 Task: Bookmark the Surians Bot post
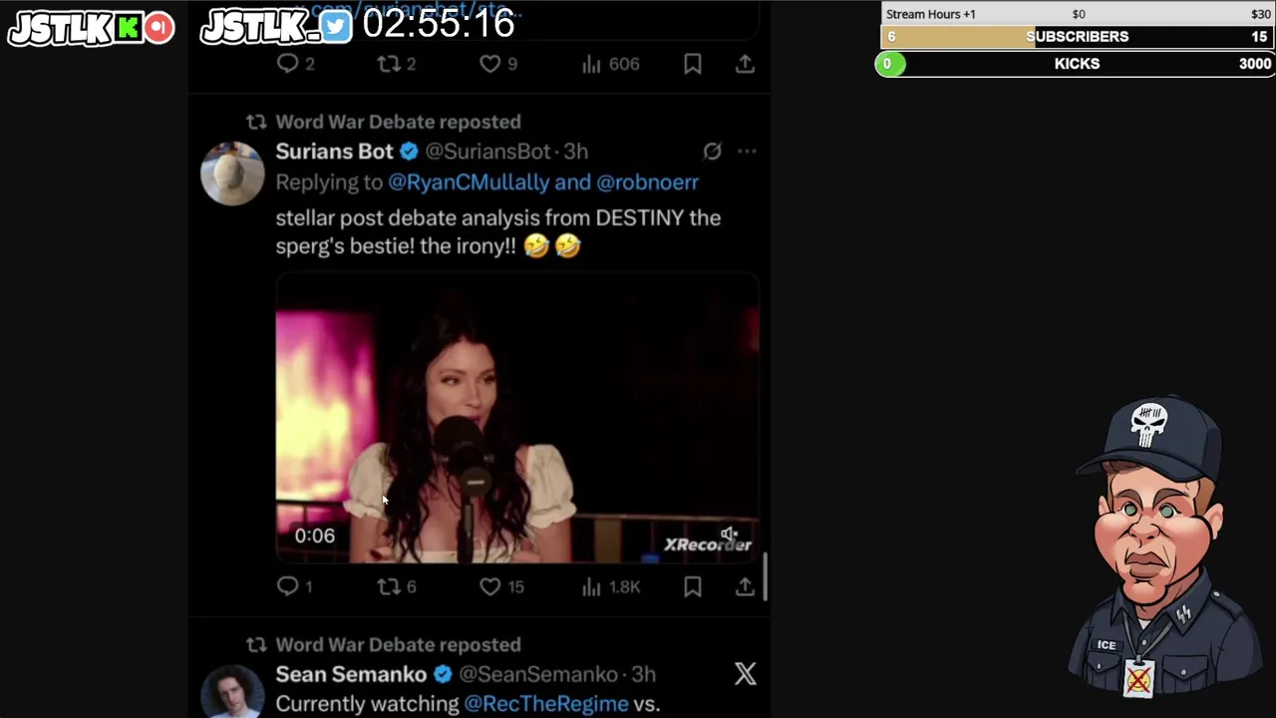[x=693, y=586]
